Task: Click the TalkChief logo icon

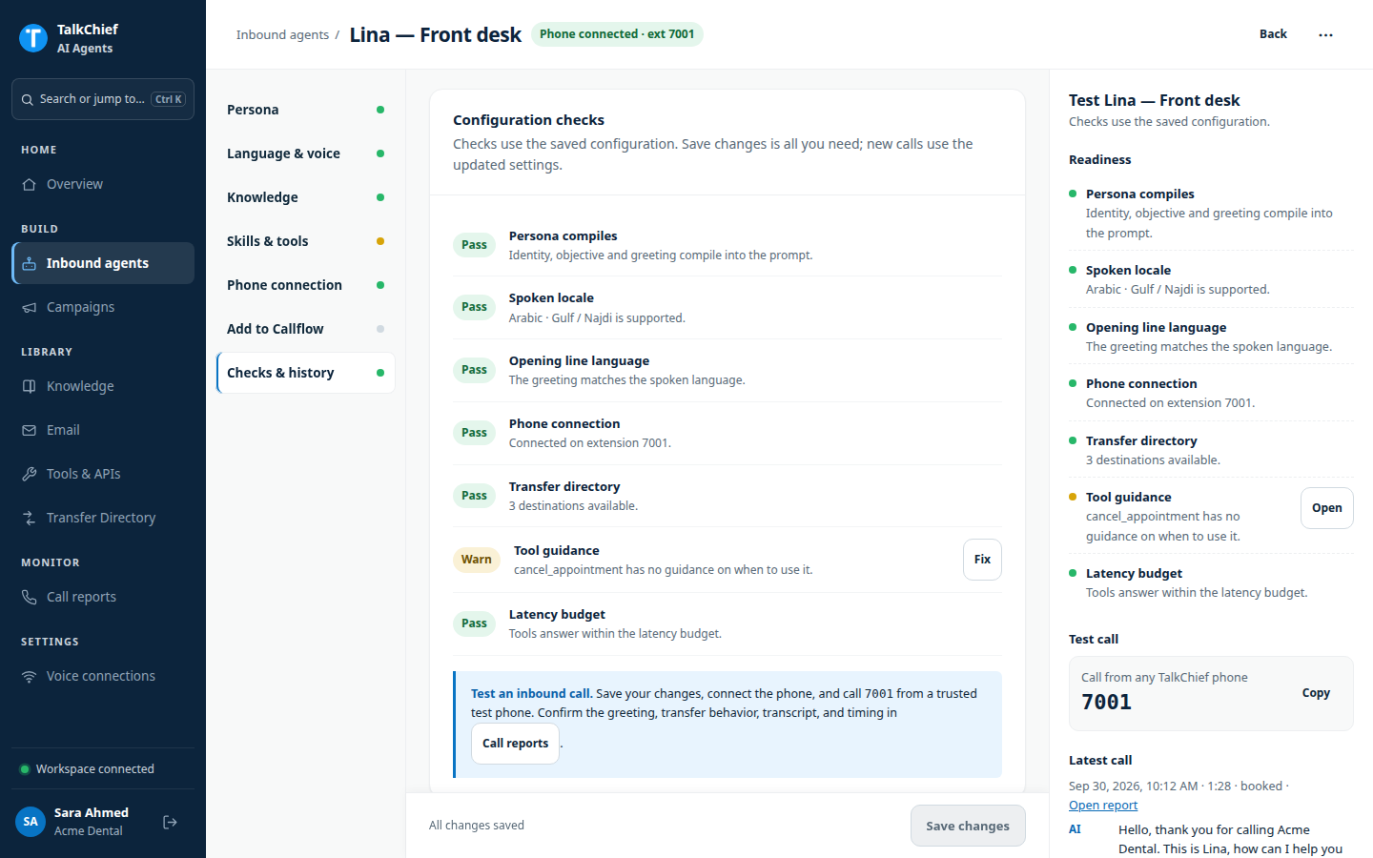Action: point(33,38)
